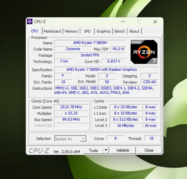Click the Revision value 'CZN-A0'
This screenshot has width=187, height=179.
150,82
